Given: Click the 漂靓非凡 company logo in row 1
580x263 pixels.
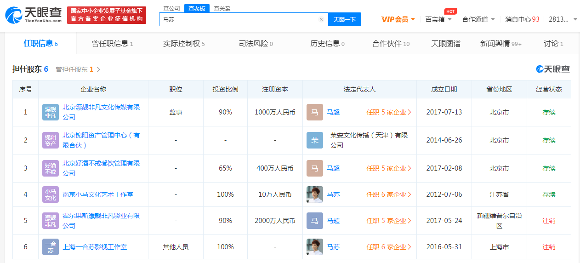Looking at the screenshot, I should pyautogui.click(x=51, y=112).
